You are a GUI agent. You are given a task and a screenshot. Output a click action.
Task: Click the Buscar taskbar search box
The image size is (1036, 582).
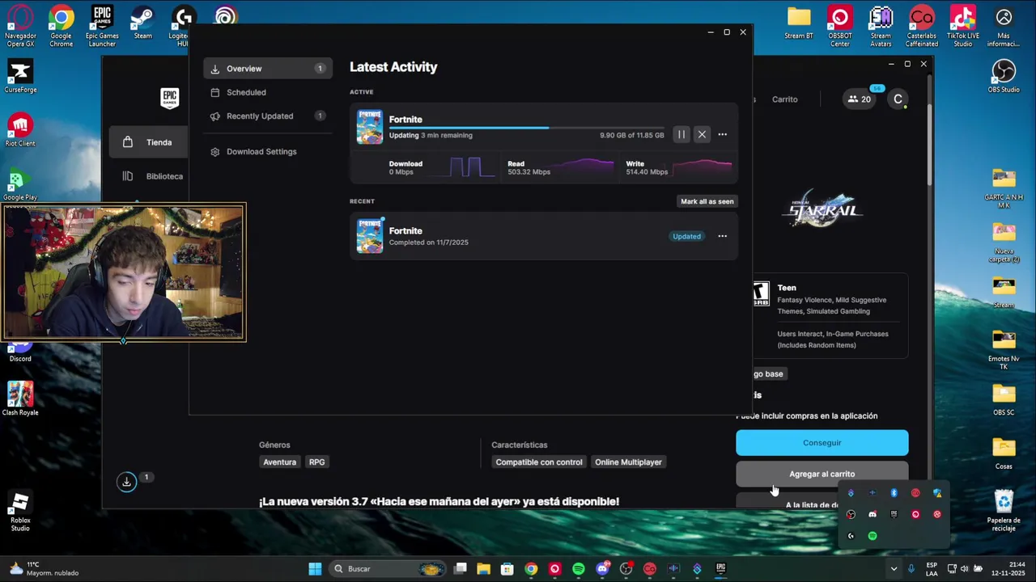coord(389,569)
